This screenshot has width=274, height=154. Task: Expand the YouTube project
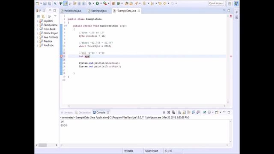click(x=37, y=45)
